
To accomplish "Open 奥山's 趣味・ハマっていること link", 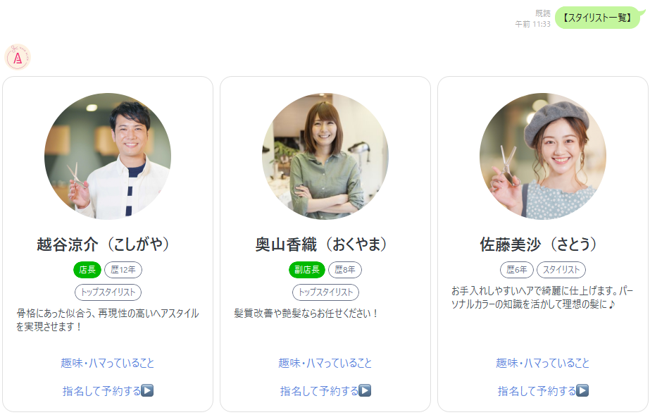I will 325,363.
